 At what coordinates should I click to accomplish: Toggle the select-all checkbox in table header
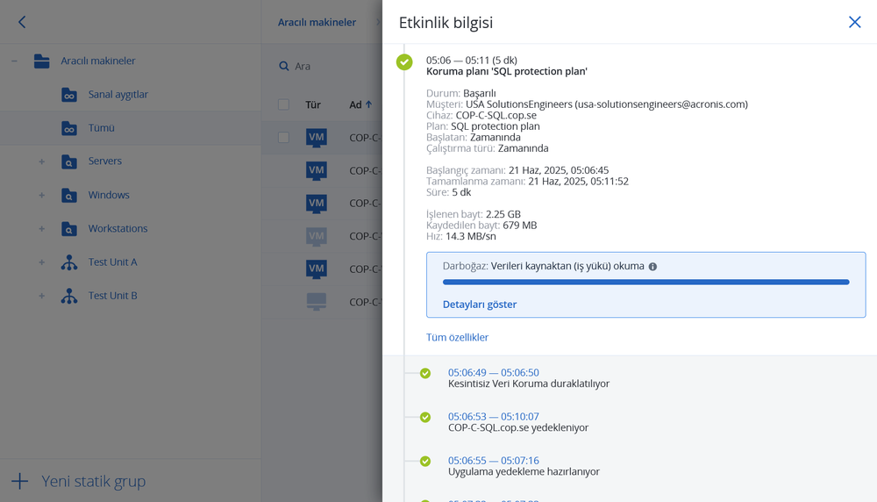283,104
